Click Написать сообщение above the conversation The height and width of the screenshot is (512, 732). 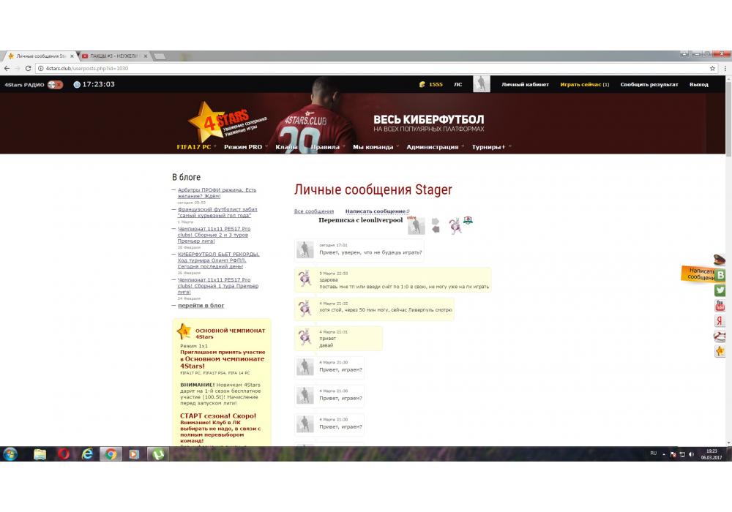(x=377, y=211)
